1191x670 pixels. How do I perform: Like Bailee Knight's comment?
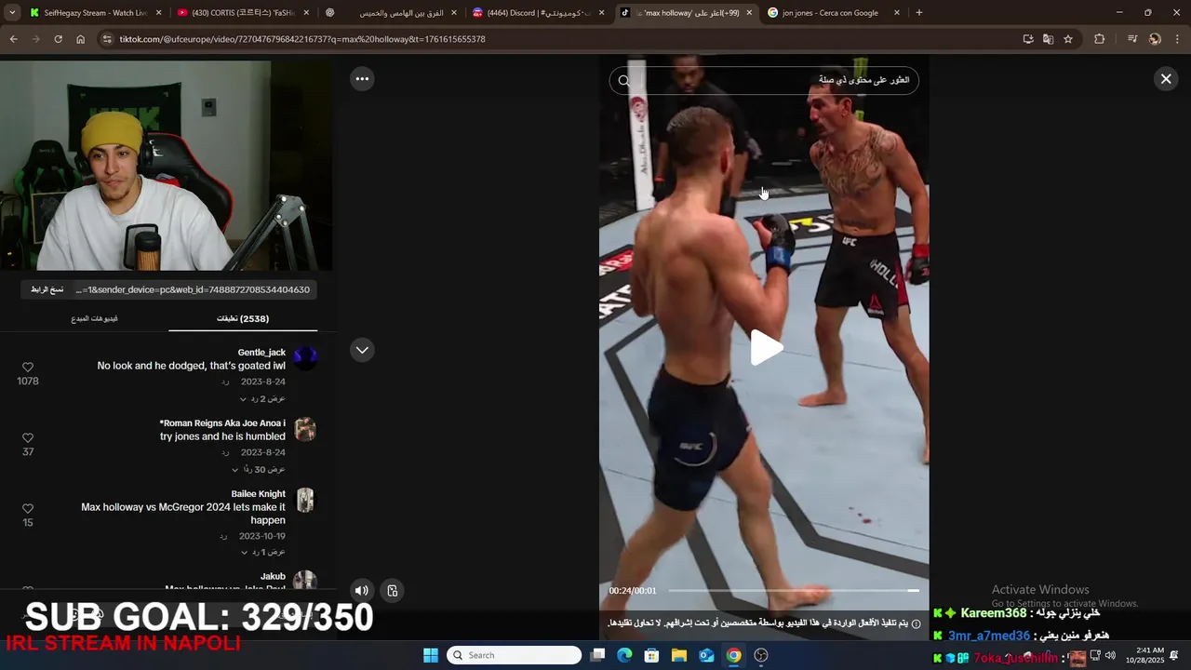(x=28, y=509)
